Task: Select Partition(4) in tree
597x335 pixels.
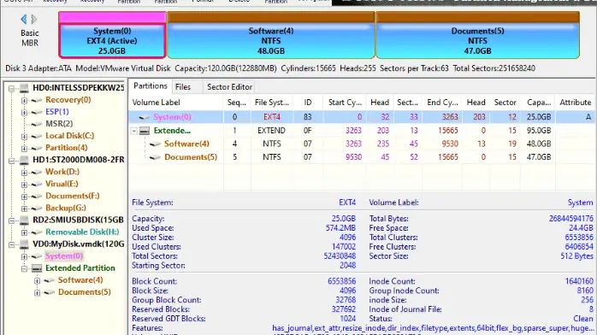Action: [66, 148]
